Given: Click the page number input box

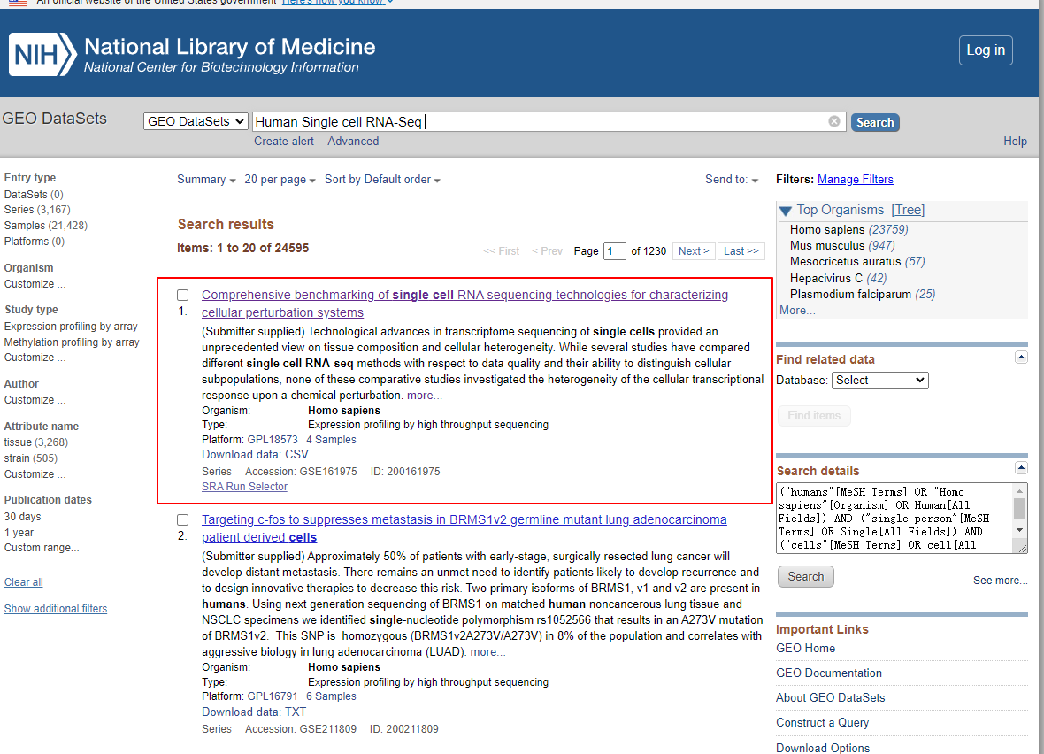Looking at the screenshot, I should click(614, 251).
